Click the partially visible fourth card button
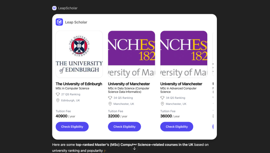 coord(214,127)
